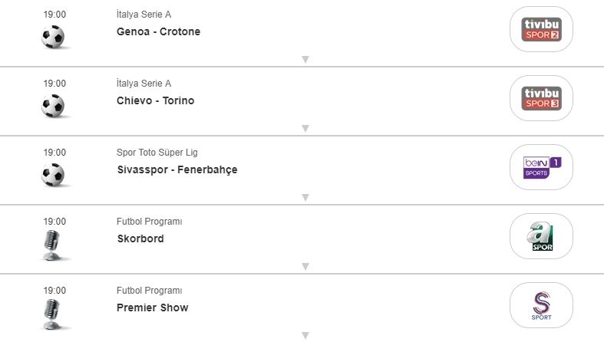
Task: Select the Chievo - Torino match title
Action: pos(155,101)
